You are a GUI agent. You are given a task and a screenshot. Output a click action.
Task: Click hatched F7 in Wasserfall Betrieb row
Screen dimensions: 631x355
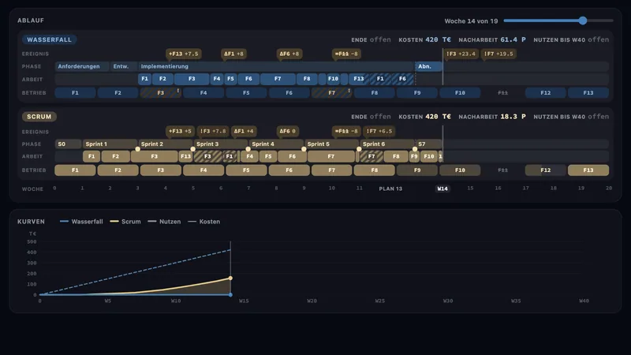[x=331, y=93]
